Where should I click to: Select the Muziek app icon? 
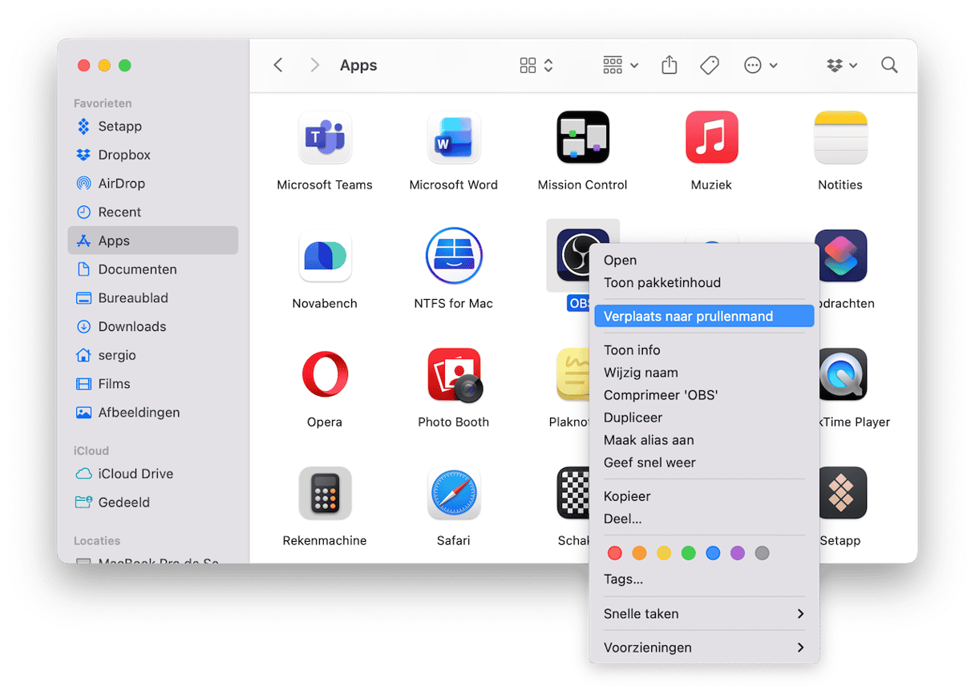coord(711,138)
